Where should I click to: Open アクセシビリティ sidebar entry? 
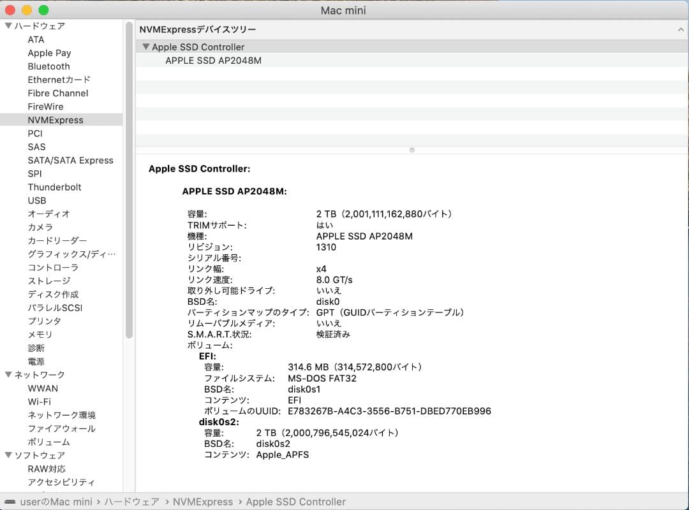(61, 482)
